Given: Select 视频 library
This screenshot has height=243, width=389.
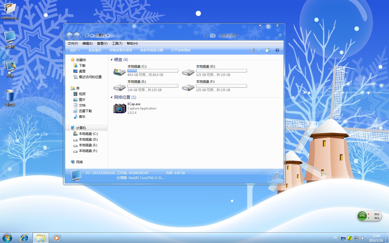Looking at the screenshot, I should click(79, 94).
